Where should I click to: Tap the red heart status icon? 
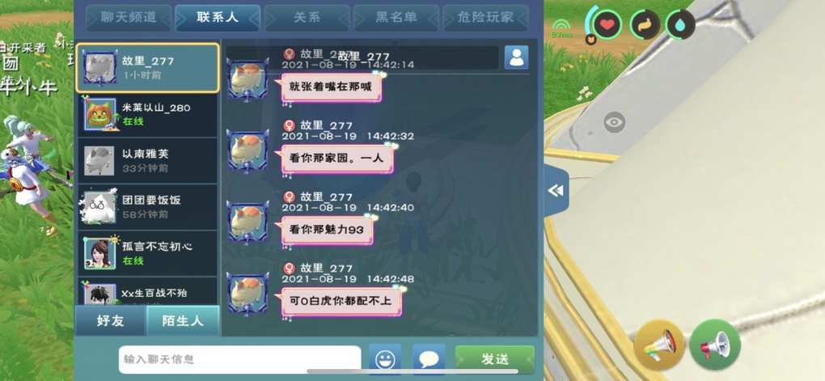[607, 25]
